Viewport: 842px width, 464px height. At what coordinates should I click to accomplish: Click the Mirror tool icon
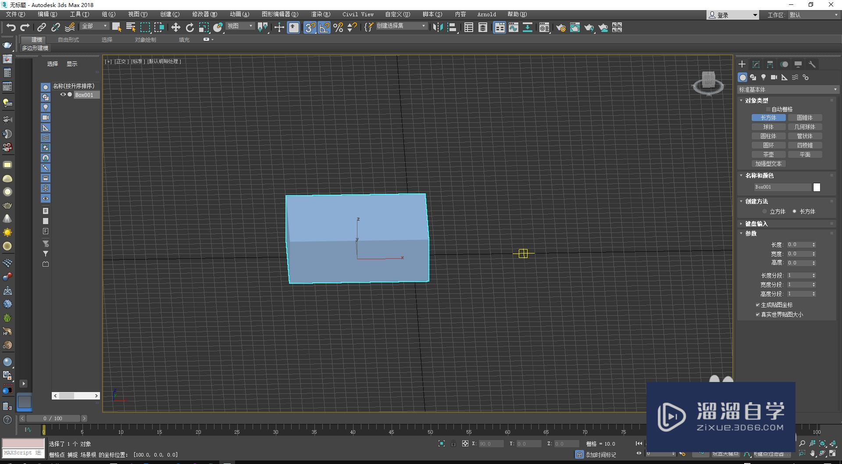437,28
